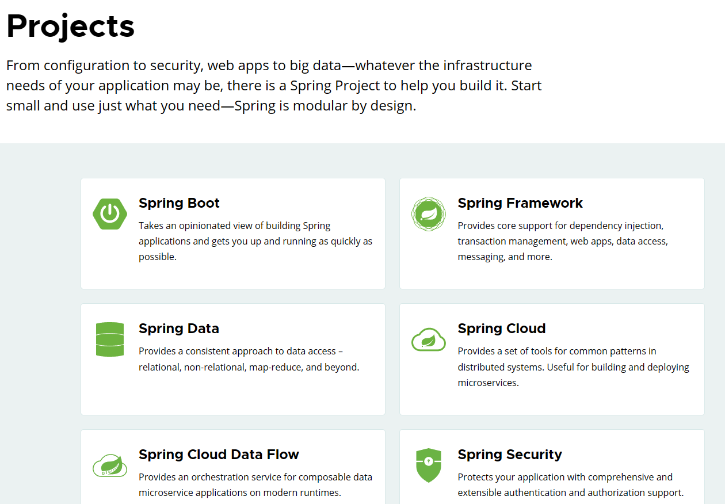Open the Spring Boot project title
This screenshot has height=504, width=725.
179,203
